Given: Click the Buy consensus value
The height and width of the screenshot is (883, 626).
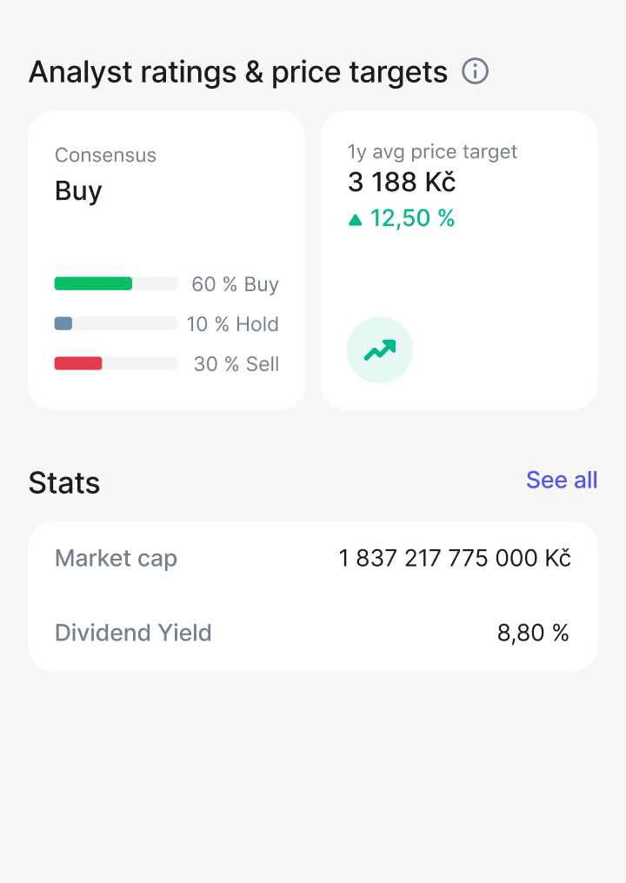Looking at the screenshot, I should click(x=78, y=191).
